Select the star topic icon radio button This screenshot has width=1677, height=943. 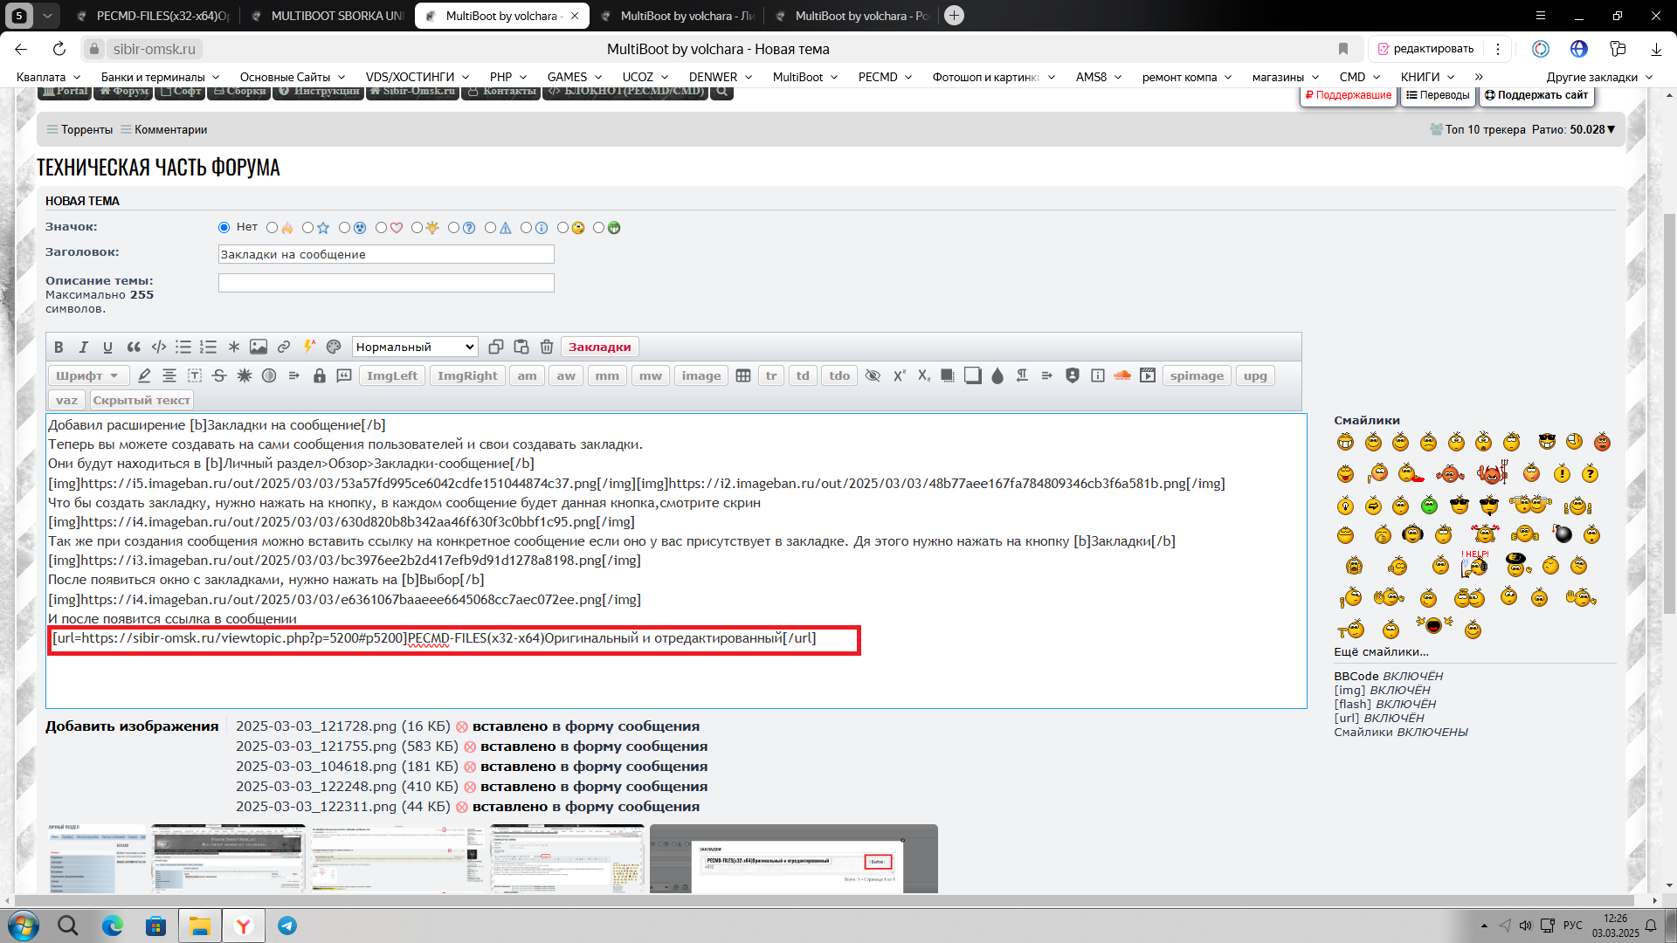click(307, 228)
